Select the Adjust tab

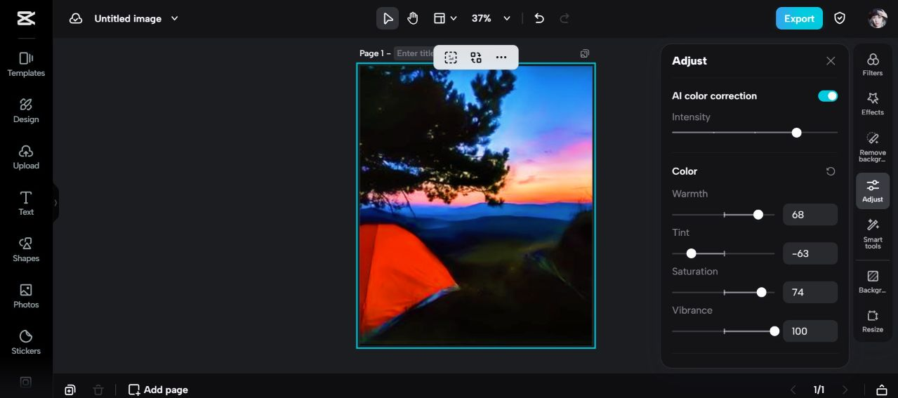(873, 191)
